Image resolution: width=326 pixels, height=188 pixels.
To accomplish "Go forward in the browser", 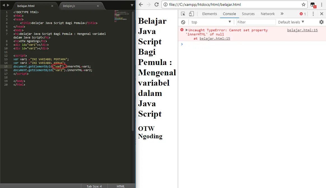I will click(x=149, y=4).
